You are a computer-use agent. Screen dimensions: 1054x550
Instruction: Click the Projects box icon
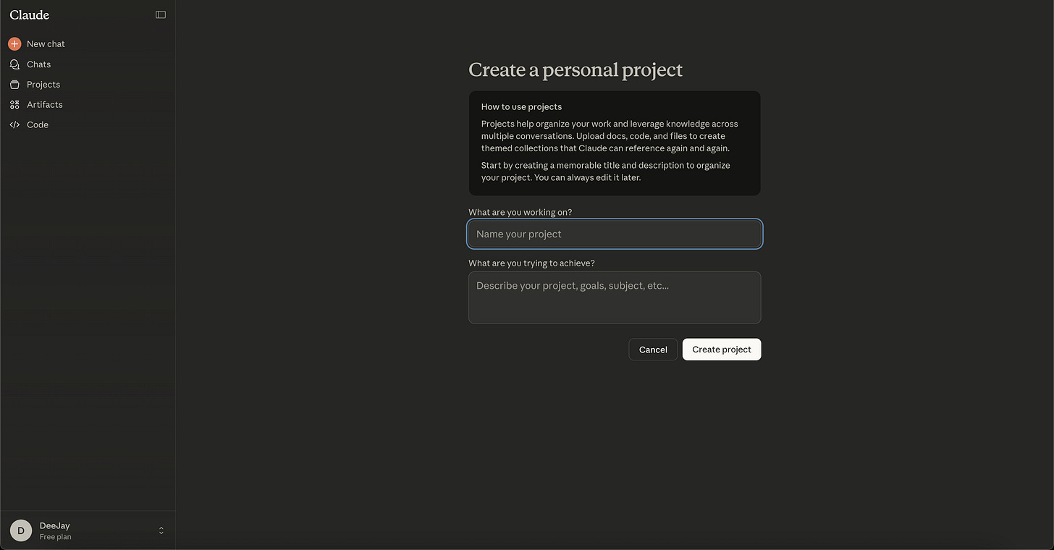coord(14,85)
